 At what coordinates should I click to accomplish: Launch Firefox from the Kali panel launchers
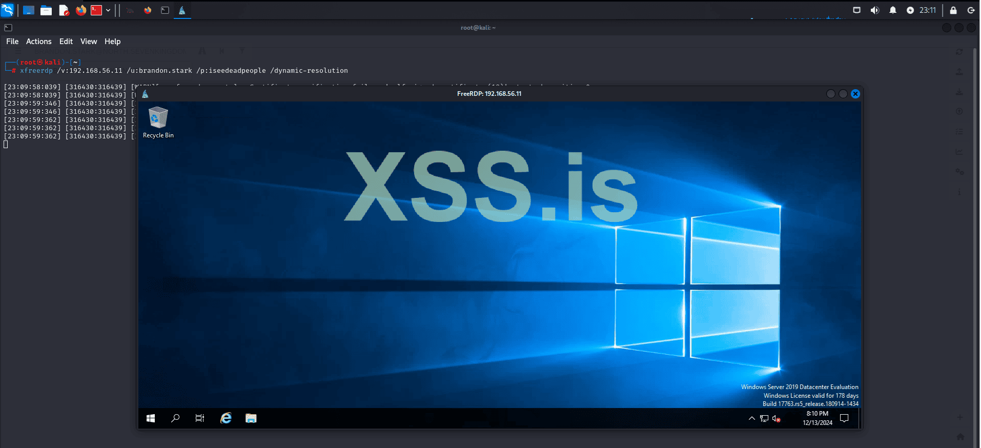click(x=81, y=10)
